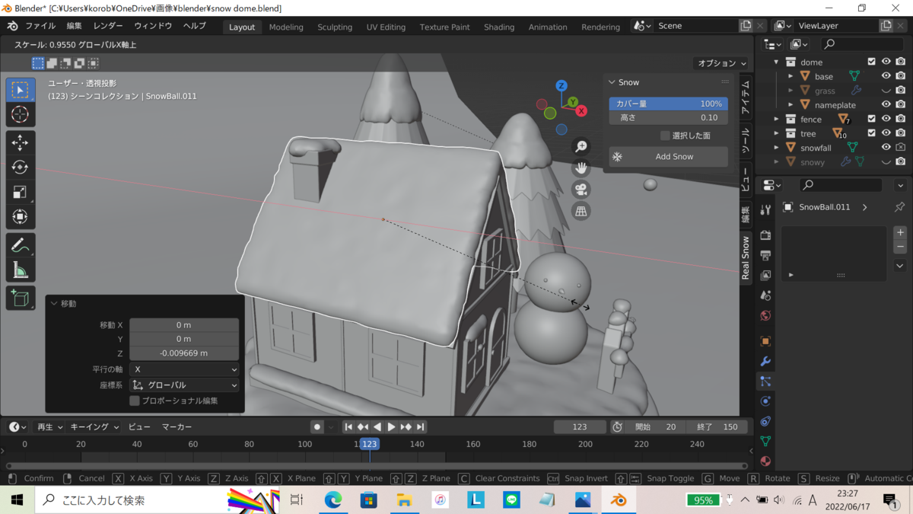Collapse the Snow panel
This screenshot has height=514, width=913.
(612, 82)
